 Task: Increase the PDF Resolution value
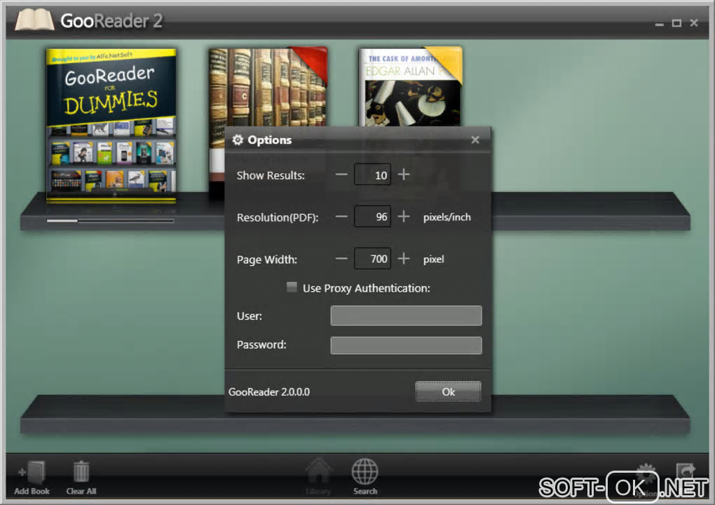[404, 217]
